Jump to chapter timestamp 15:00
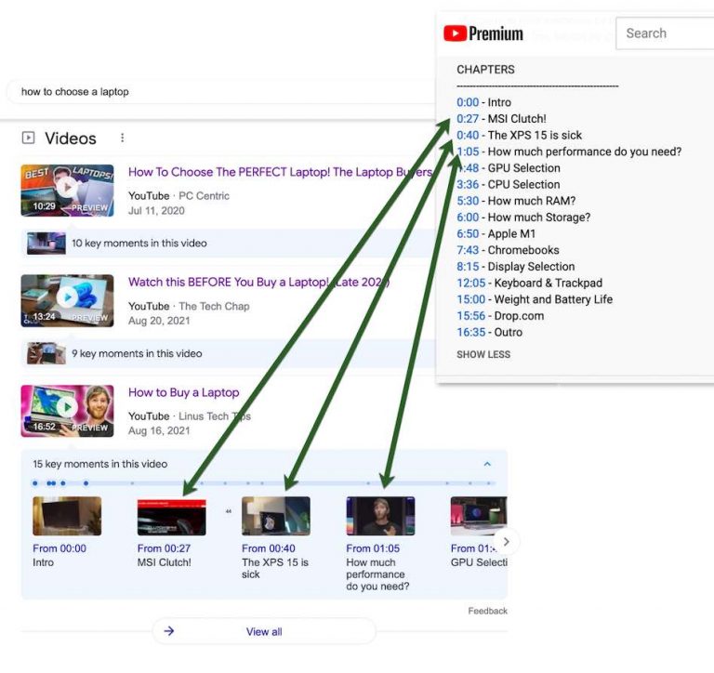This screenshot has width=714, height=673. click(x=470, y=299)
